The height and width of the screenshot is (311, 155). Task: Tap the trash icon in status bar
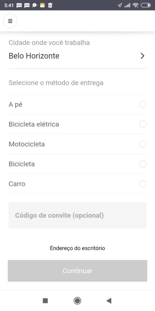pos(50,5)
